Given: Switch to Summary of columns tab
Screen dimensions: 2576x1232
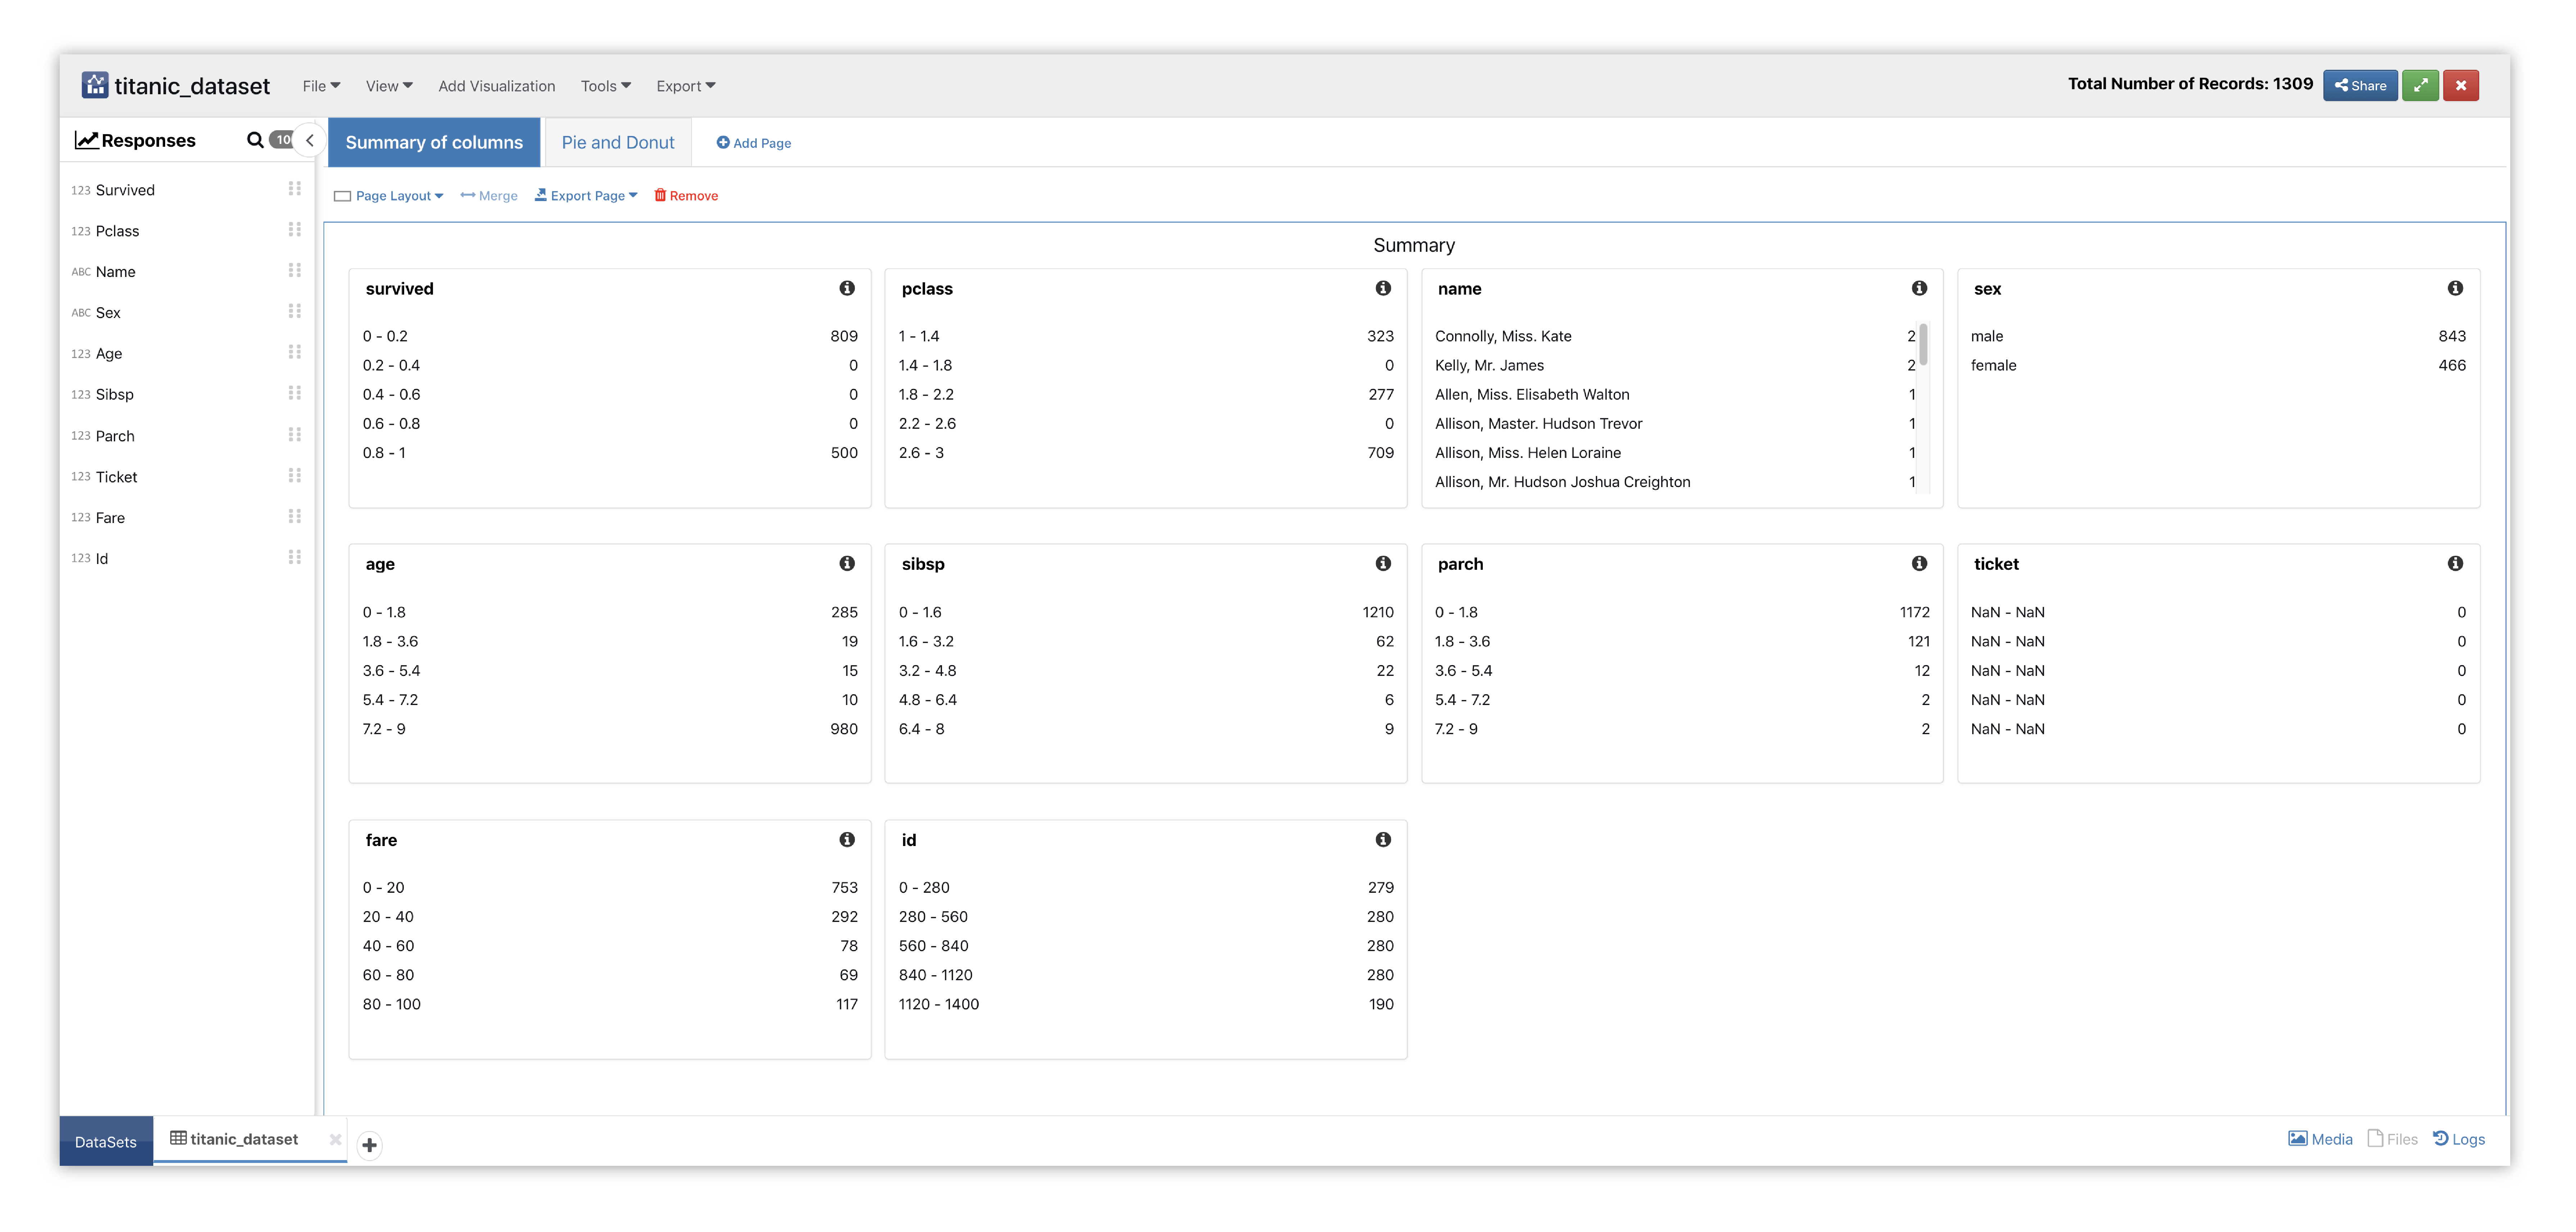Looking at the screenshot, I should [x=434, y=142].
